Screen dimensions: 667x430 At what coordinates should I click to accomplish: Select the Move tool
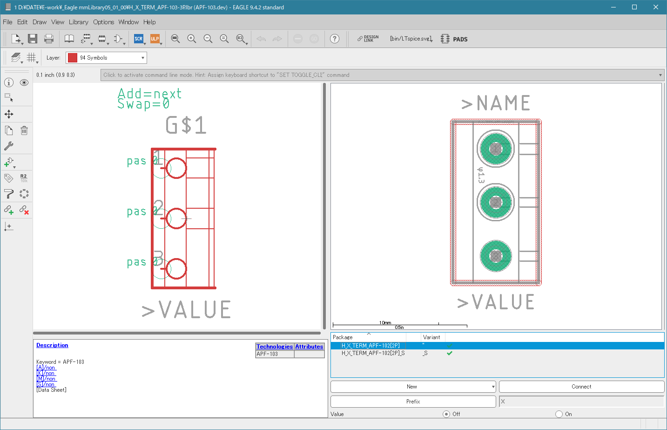coord(9,114)
